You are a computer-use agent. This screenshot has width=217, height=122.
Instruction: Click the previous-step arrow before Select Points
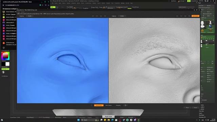pyautogui.click(x=92, y=105)
